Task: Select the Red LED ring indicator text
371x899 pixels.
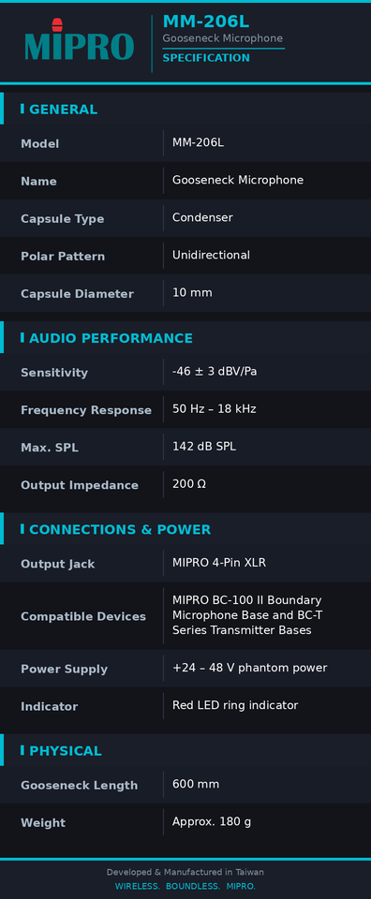Action: (235, 705)
